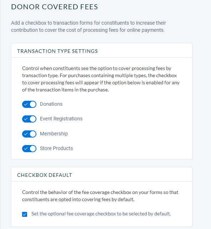Uncheck the fee coverage default checkbox

click(25, 214)
